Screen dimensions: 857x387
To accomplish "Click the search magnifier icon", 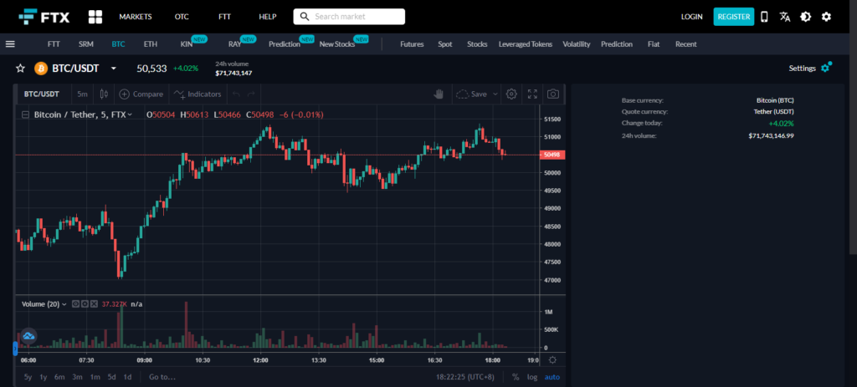I will pos(305,17).
